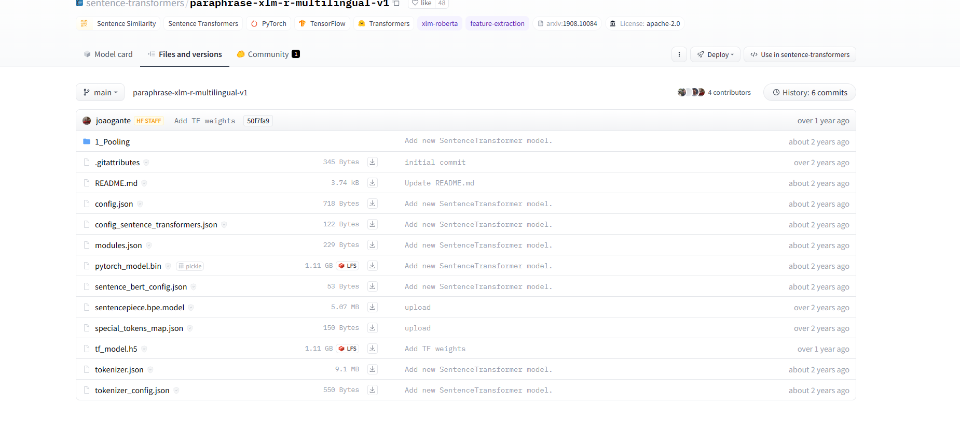Download sentence_bert_config.json file

(372, 286)
